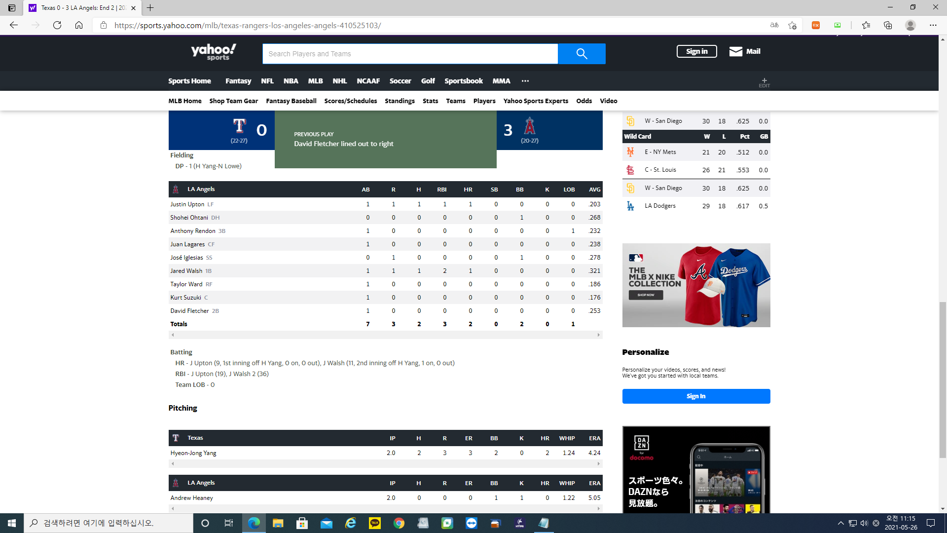Open browser settings and more menu
This screenshot has height=533, width=947.
click(933, 25)
